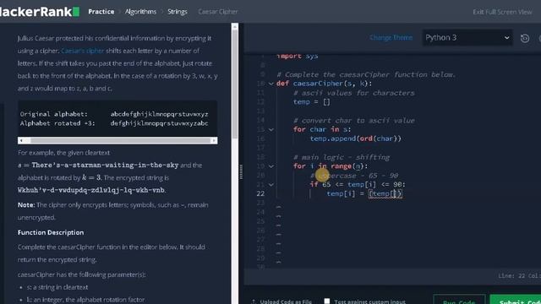Click the problem panel vertical scrollbar thumb
The image size is (541, 304).
[235, 84]
